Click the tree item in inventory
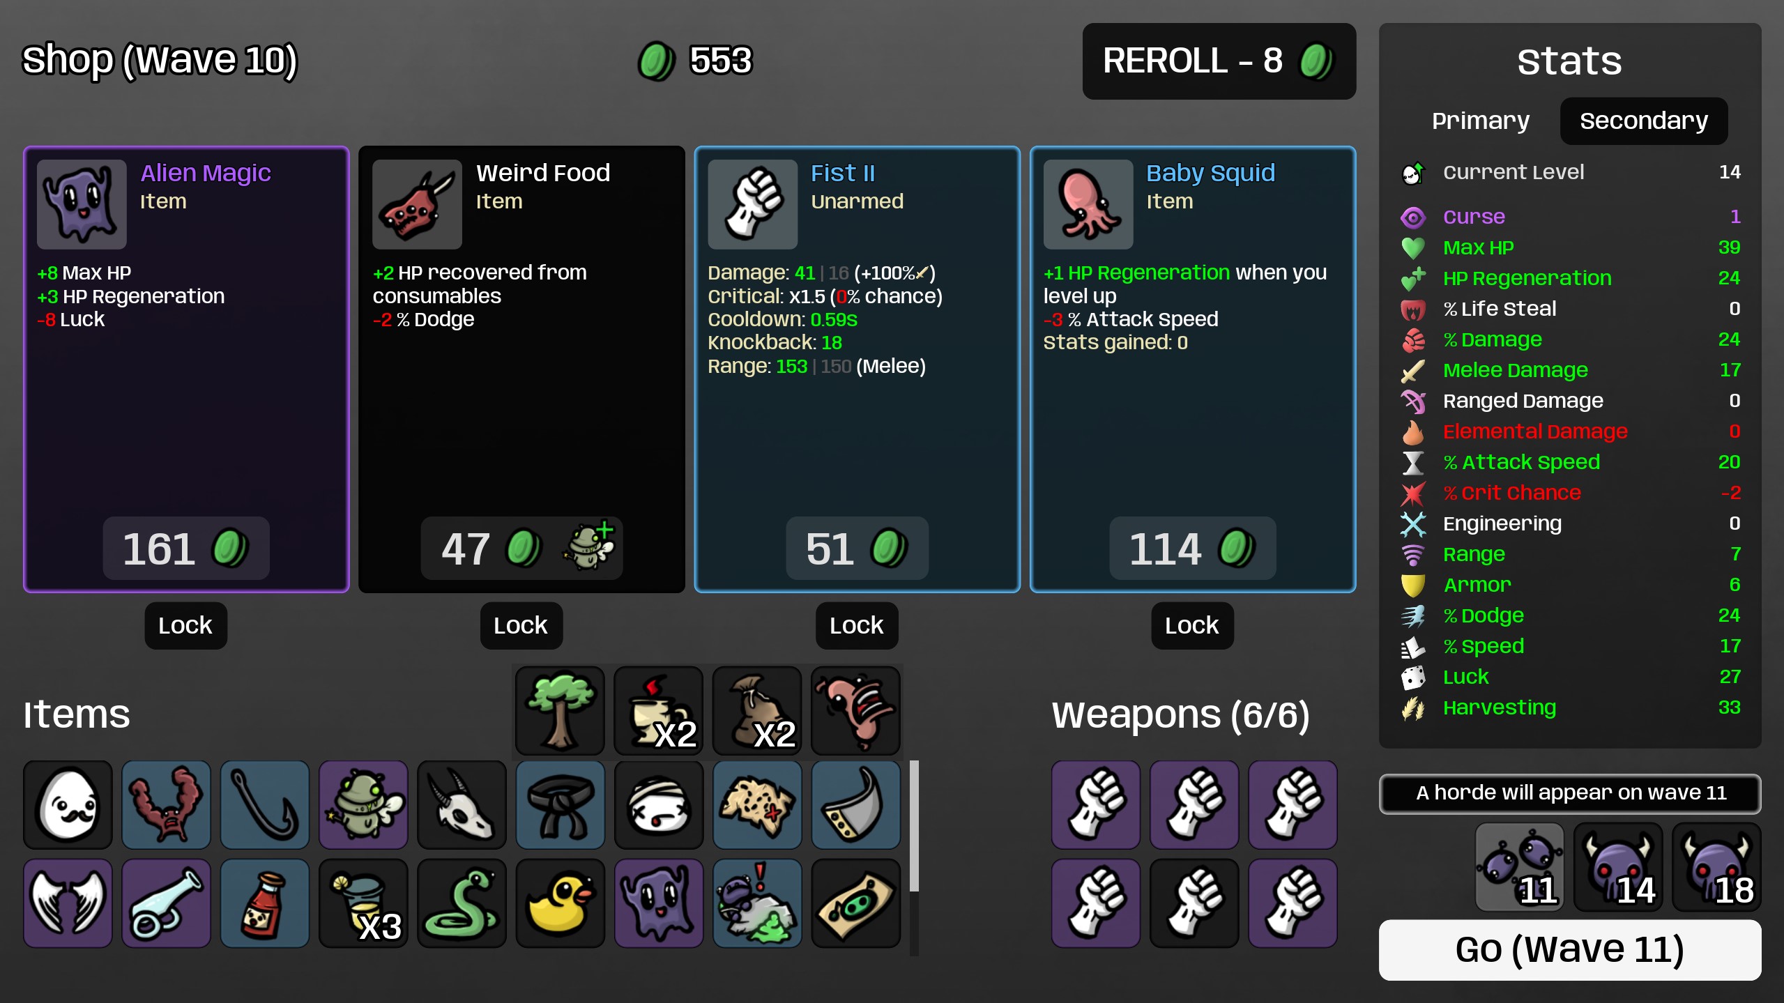This screenshot has width=1784, height=1003. pos(560,710)
